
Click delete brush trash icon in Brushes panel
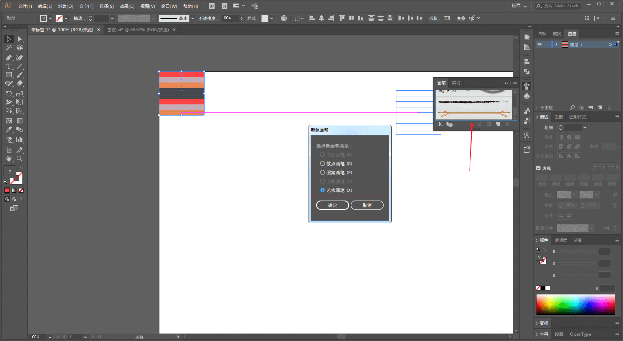[507, 124]
